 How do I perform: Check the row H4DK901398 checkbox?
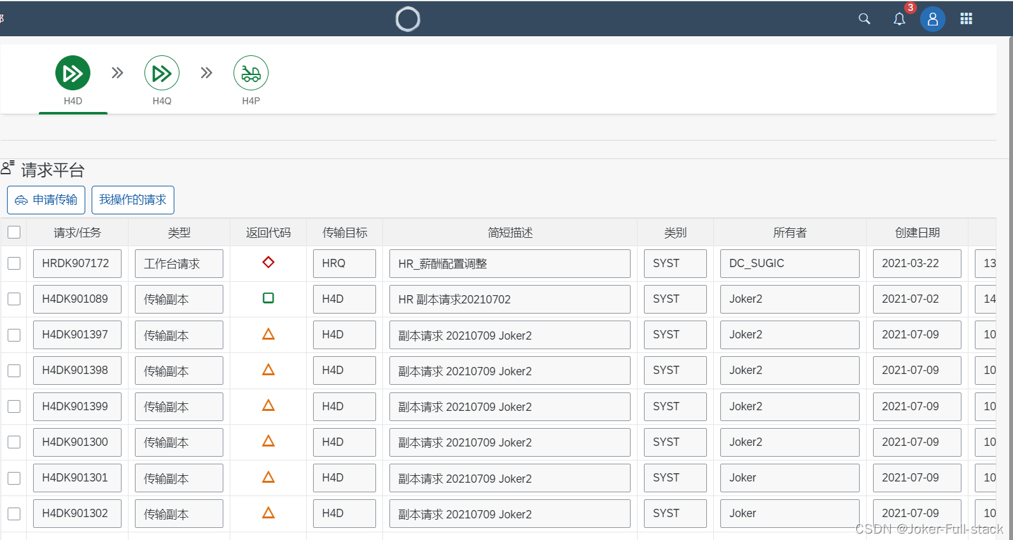click(14, 371)
